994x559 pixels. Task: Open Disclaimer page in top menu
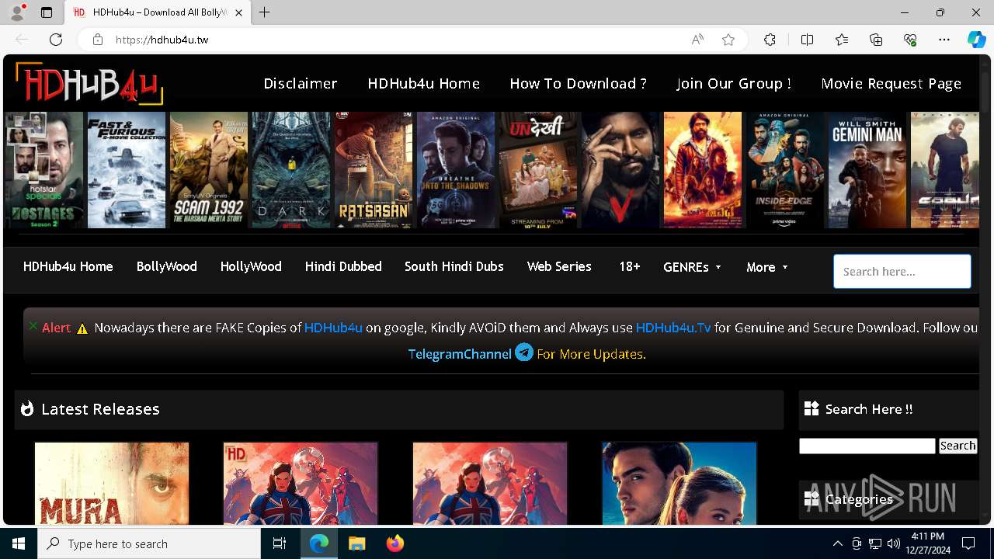click(301, 83)
